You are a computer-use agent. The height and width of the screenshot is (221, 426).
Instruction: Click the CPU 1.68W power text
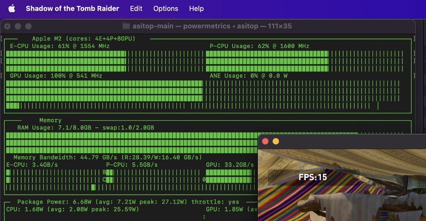[72, 209]
